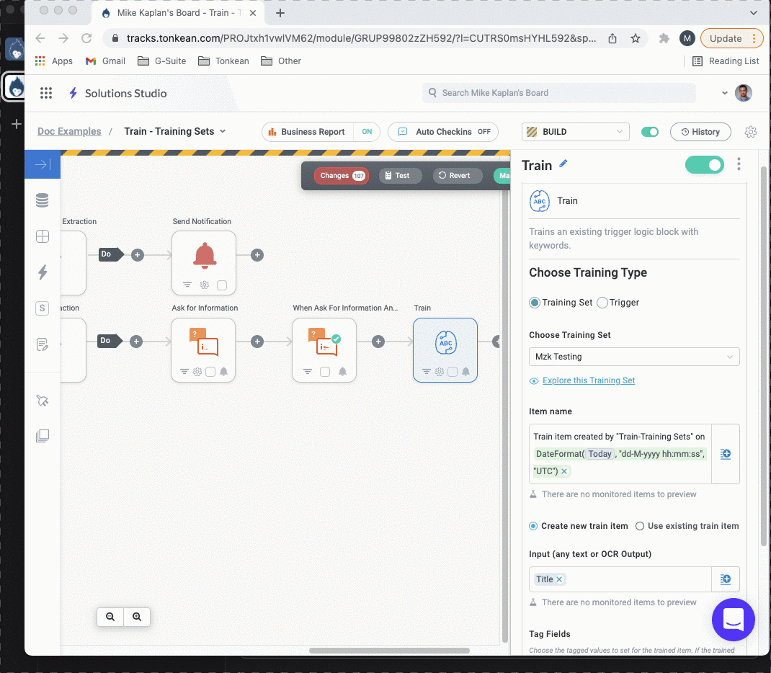This screenshot has width=771, height=673.
Task: Click the Send Notification bell icon
Action: [x=204, y=255]
